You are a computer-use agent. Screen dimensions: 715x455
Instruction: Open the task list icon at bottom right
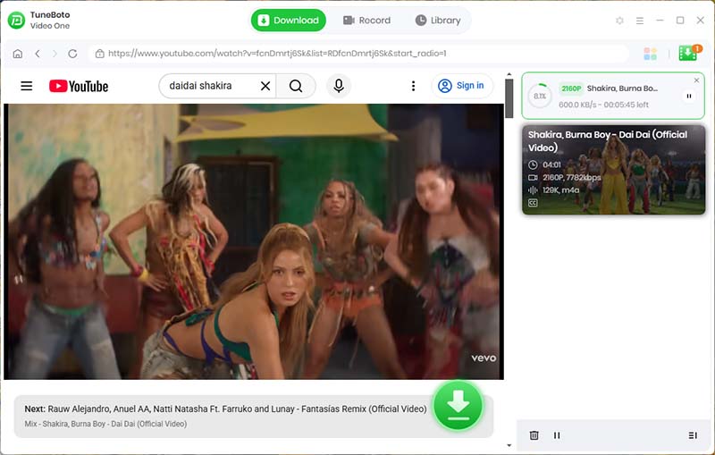click(x=693, y=435)
